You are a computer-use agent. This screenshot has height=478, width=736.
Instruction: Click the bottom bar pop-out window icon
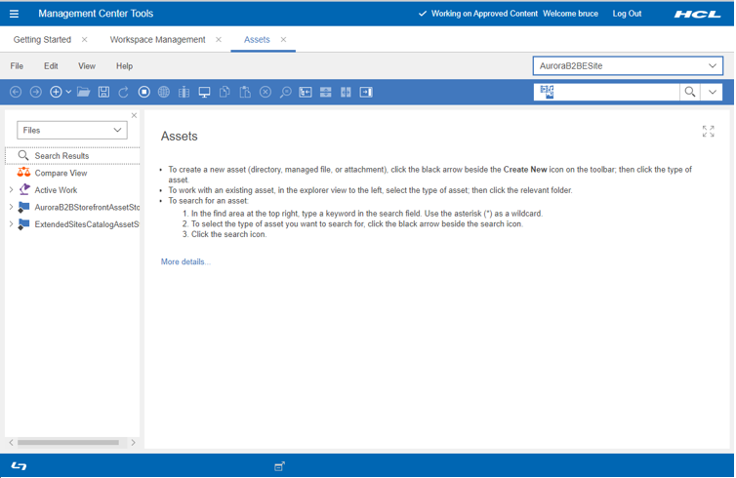(x=279, y=466)
